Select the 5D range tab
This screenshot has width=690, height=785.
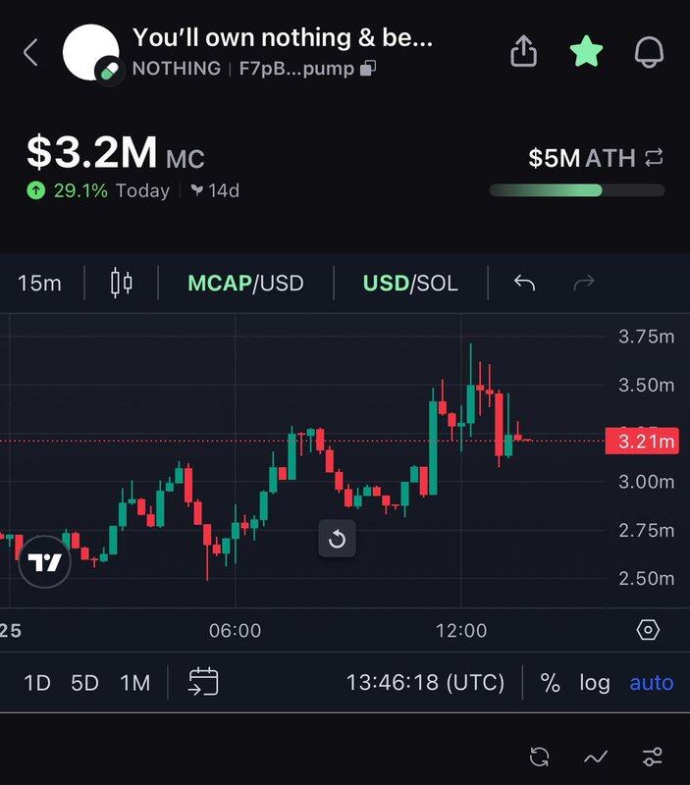[x=85, y=682]
